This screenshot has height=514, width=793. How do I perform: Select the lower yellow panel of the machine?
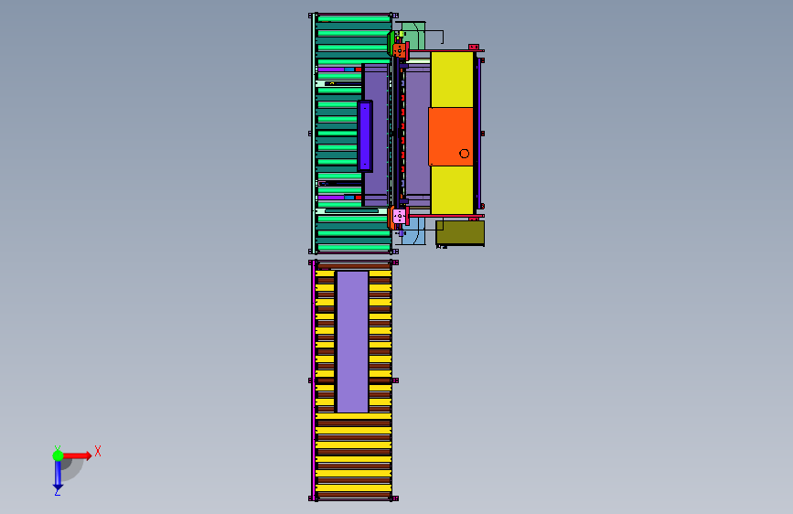452,189
